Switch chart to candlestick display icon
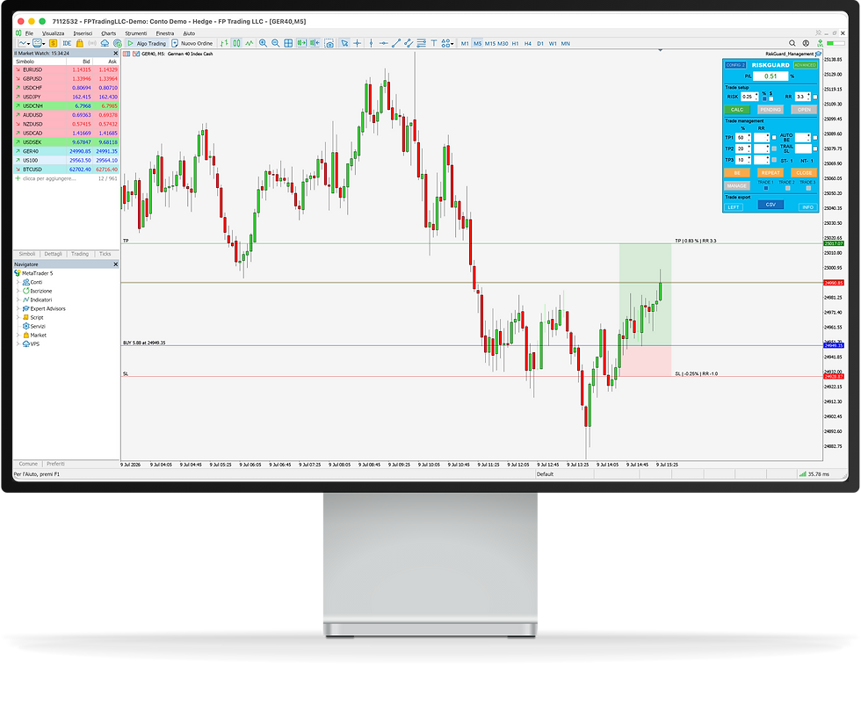The image size is (861, 708). tap(236, 43)
